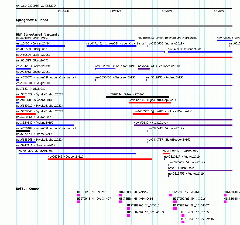Select the nsv4071431 gnomAD variant bar
This screenshot has width=240, height=225.
click(x=111, y=46)
